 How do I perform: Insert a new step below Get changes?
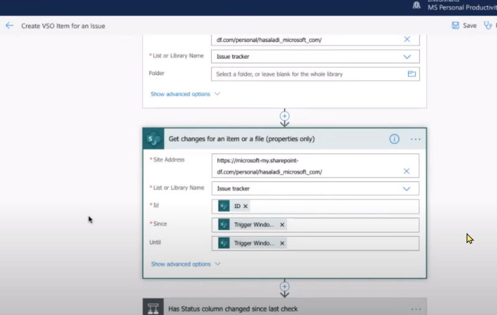(285, 286)
